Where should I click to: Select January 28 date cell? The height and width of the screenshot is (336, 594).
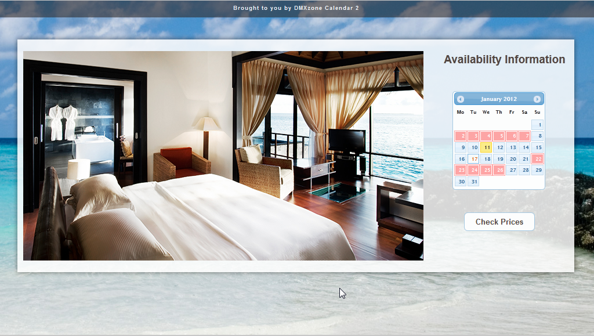(x=524, y=170)
